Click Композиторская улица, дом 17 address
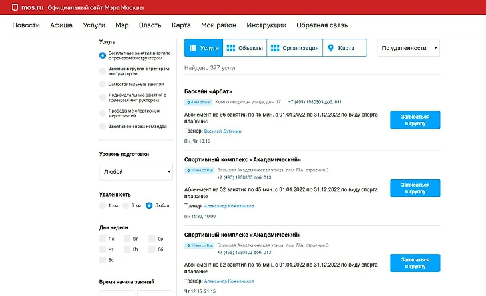The height and width of the screenshot is (296, 486). point(248,102)
